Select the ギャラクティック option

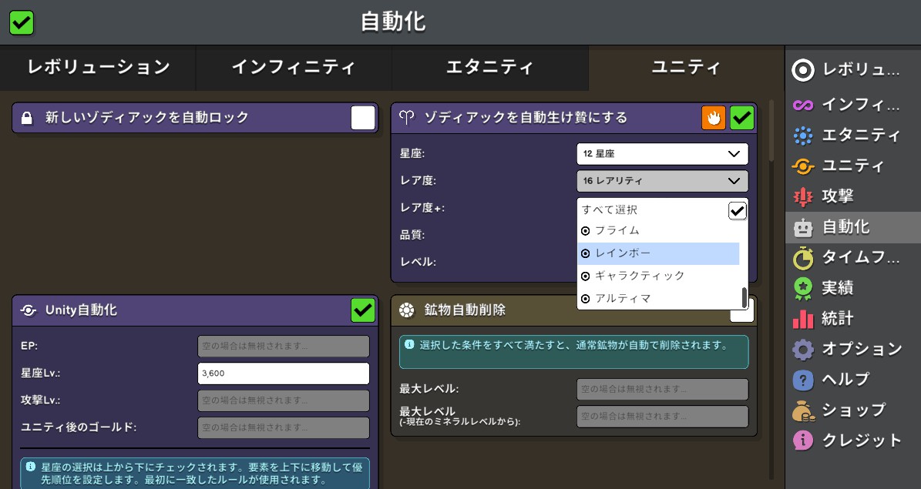[x=658, y=276]
